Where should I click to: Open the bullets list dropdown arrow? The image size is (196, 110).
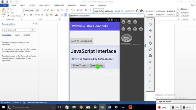pyautogui.click(x=65, y=10)
